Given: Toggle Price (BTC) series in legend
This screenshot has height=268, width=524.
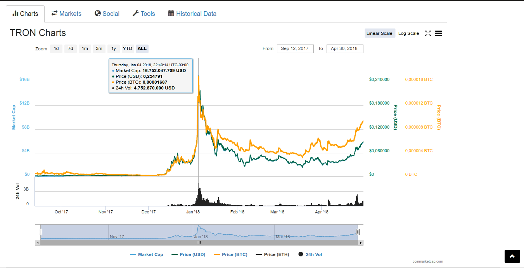Looking at the screenshot, I should [230, 254].
